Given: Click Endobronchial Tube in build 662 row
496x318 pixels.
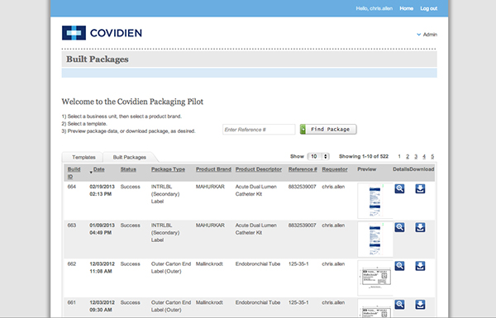Looking at the screenshot, I should [258, 264].
